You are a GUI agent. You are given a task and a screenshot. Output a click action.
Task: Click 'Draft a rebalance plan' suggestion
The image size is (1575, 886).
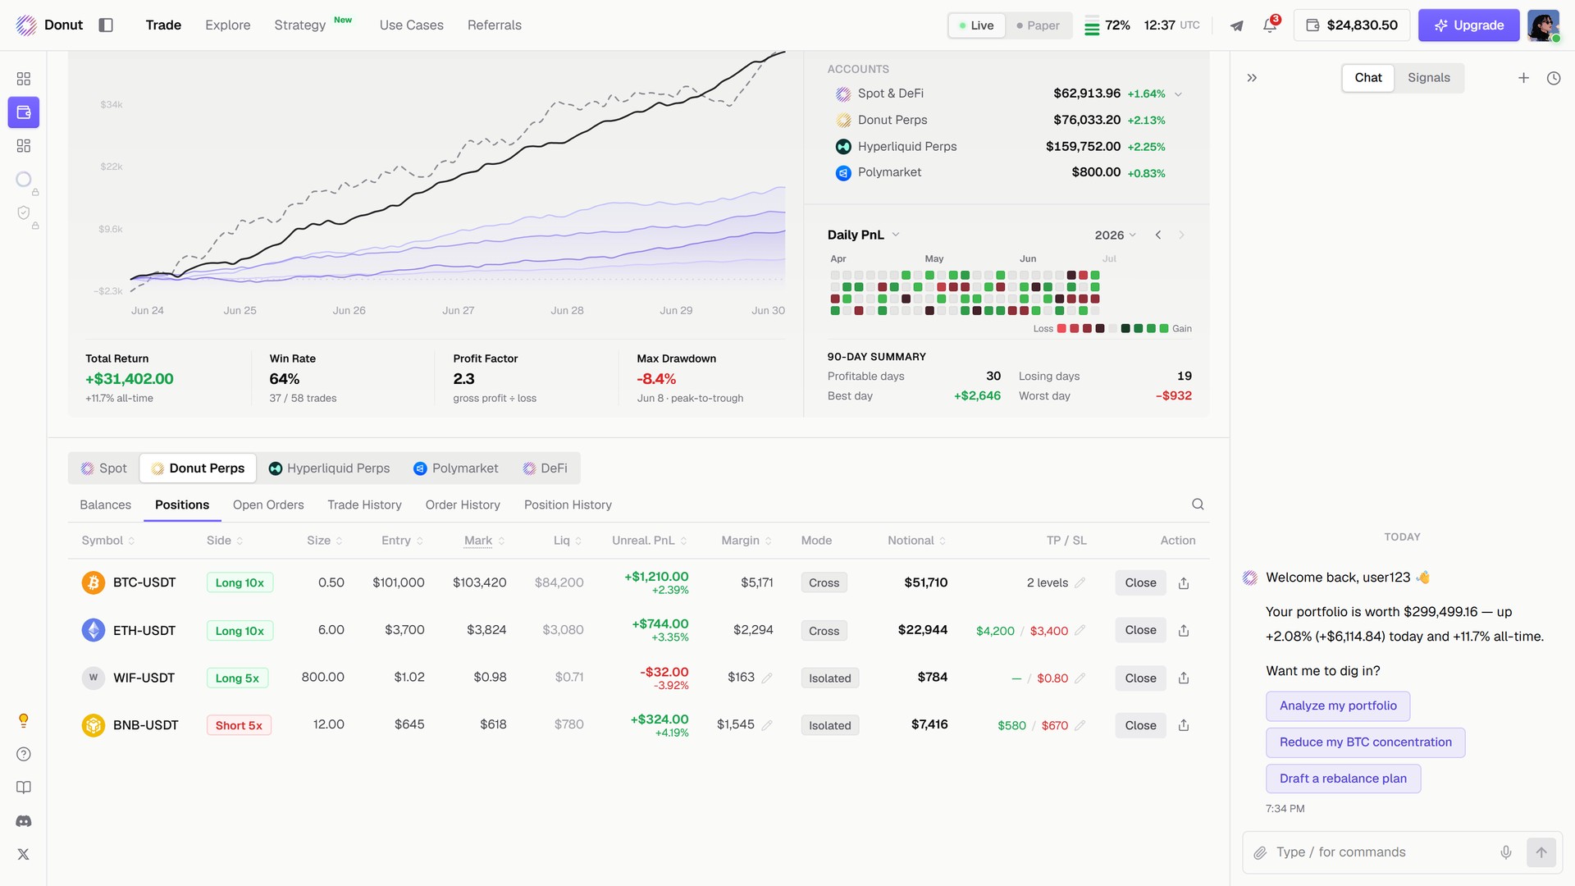tap(1343, 779)
